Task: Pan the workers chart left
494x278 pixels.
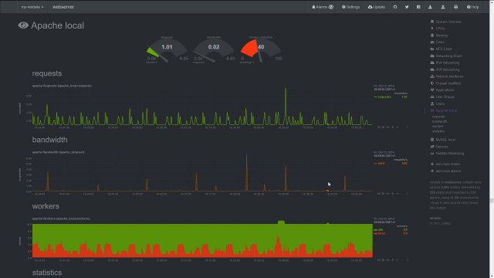Action: pos(379,260)
